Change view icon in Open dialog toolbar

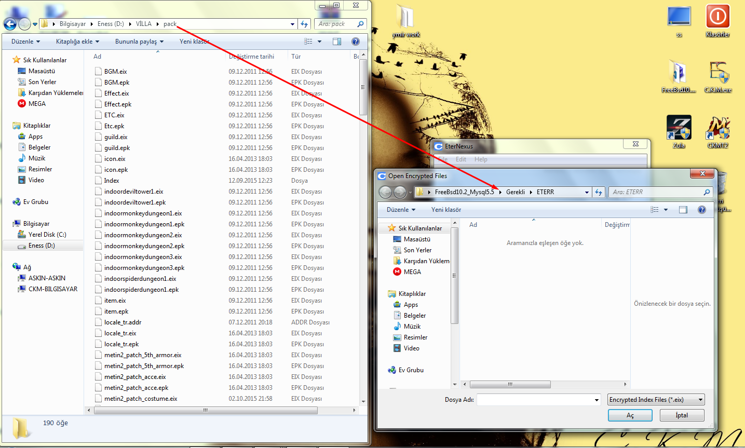(655, 210)
